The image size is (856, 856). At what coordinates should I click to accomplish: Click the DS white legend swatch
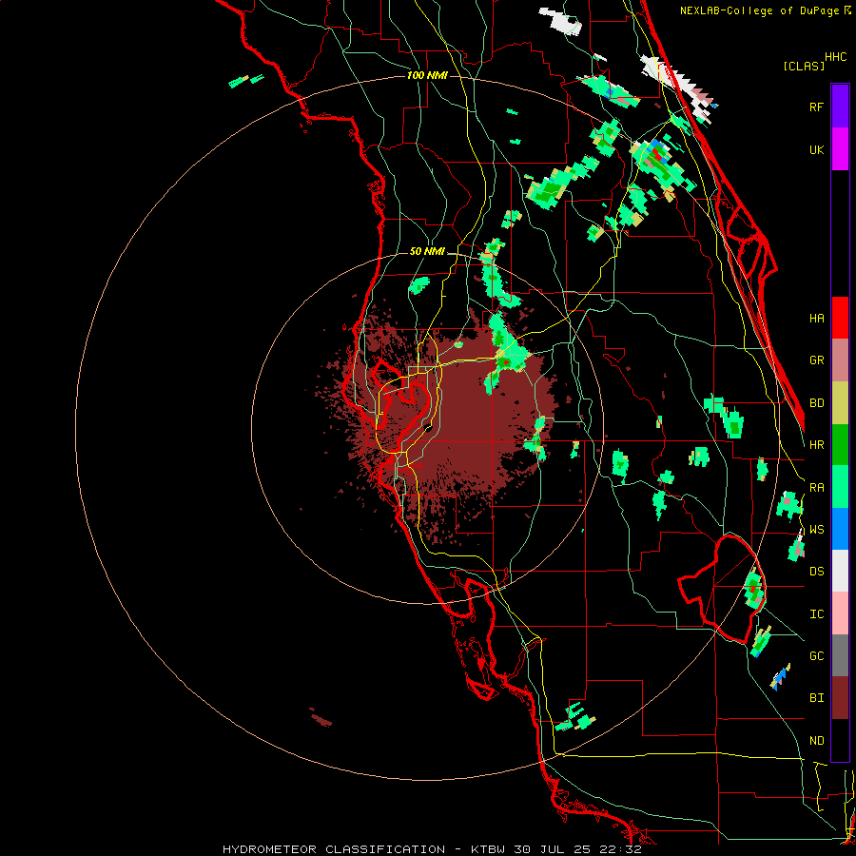[840, 571]
